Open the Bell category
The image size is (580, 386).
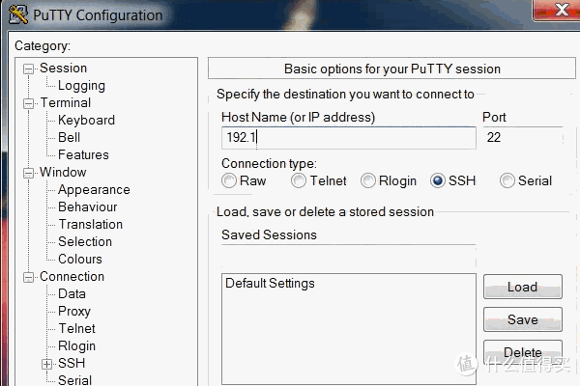tap(70, 137)
